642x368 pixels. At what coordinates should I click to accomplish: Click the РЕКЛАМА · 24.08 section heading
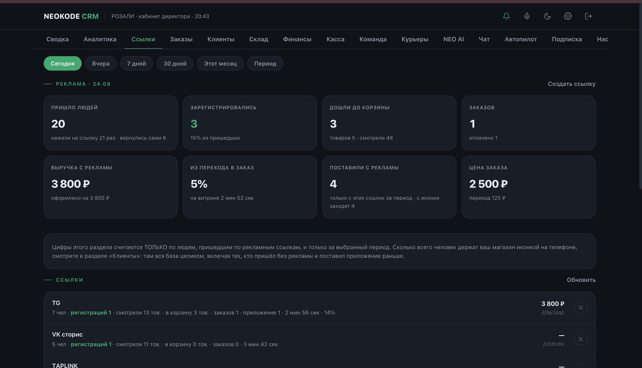click(83, 84)
